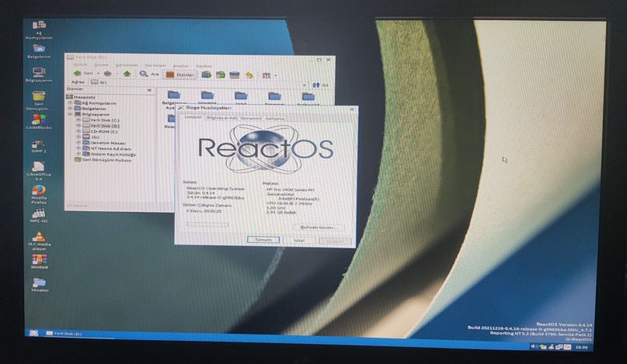This screenshot has height=364, width=627.
Task: Open Görünüm menu in explorer
Action: (x=127, y=65)
